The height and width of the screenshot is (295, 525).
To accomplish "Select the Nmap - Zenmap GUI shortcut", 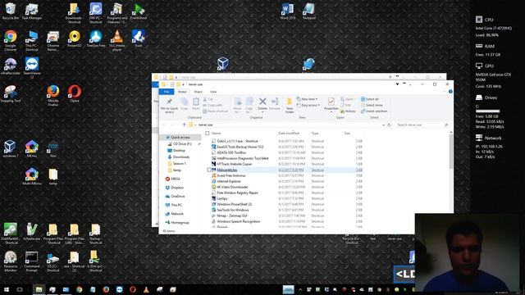I will click(x=232, y=216).
